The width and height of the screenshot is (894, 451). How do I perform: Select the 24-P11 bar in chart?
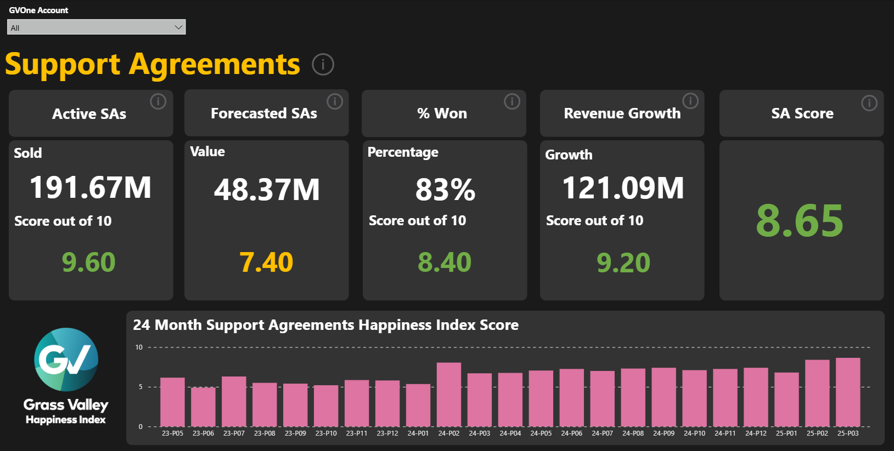[726, 398]
